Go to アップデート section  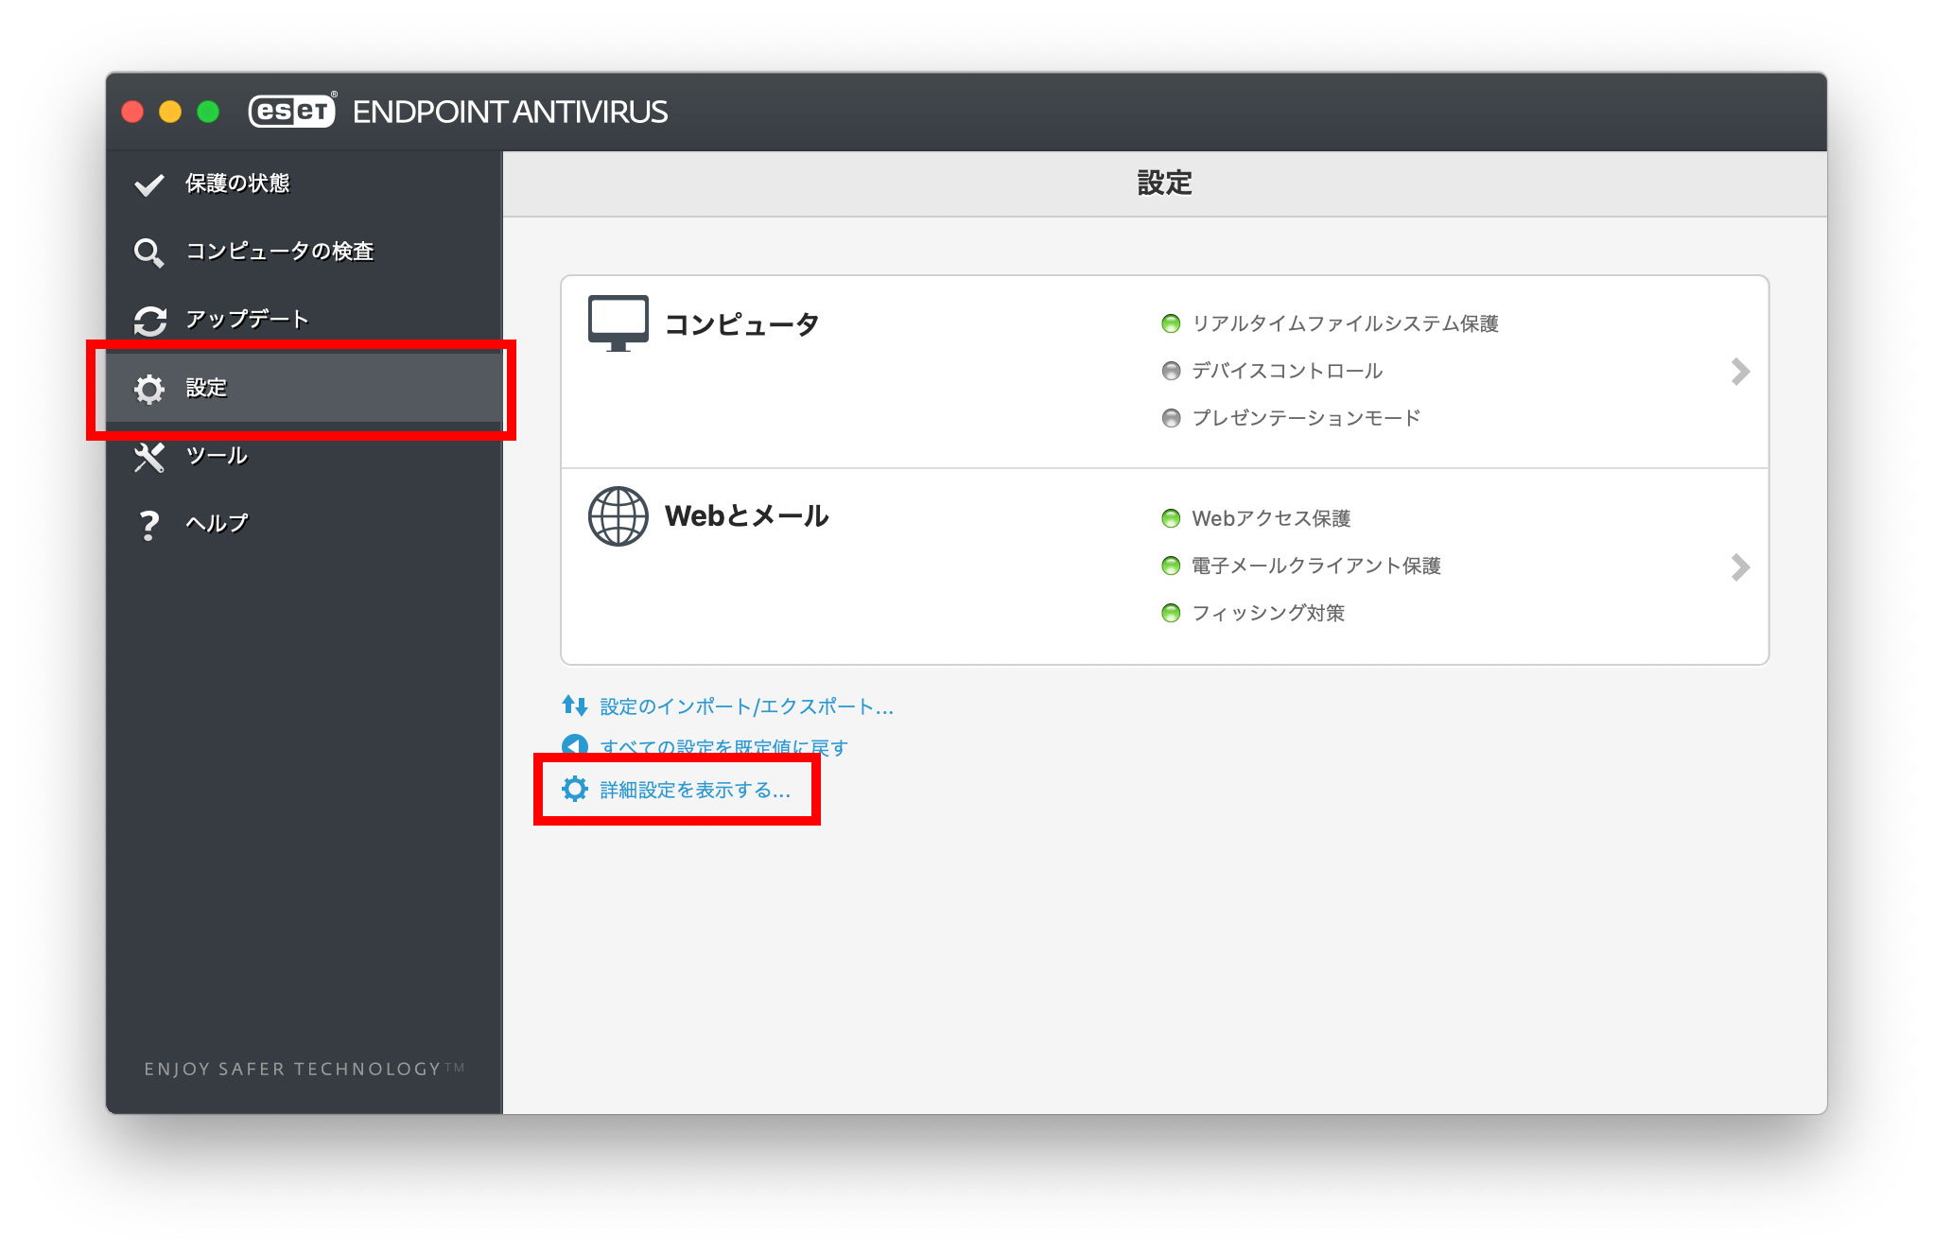[304, 320]
